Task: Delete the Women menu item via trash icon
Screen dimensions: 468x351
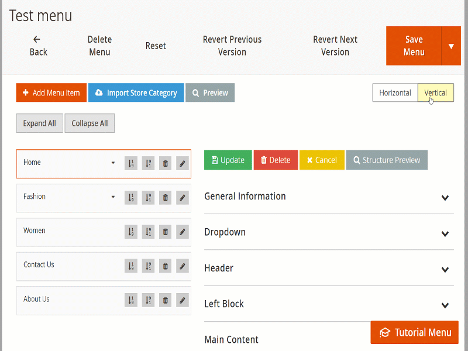Action: (x=166, y=232)
